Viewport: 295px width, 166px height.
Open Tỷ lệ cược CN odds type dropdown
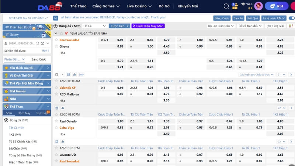pyautogui.click(x=274, y=18)
